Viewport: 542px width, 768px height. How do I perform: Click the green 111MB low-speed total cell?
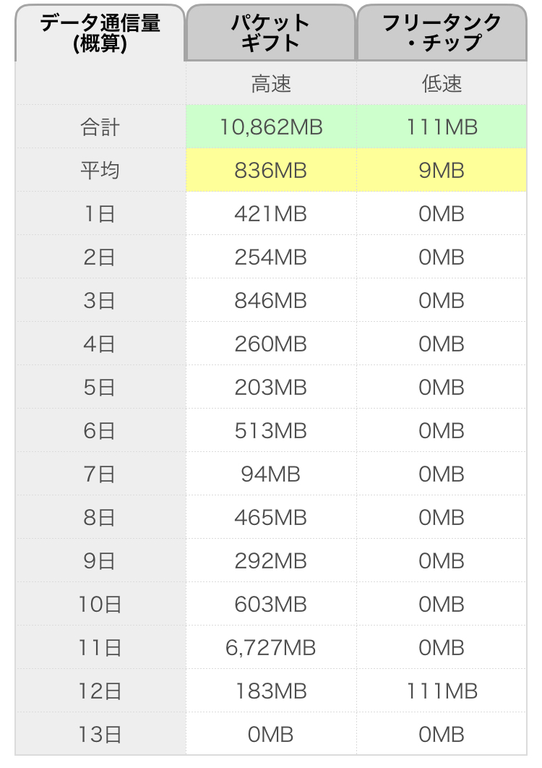pyautogui.click(x=442, y=127)
